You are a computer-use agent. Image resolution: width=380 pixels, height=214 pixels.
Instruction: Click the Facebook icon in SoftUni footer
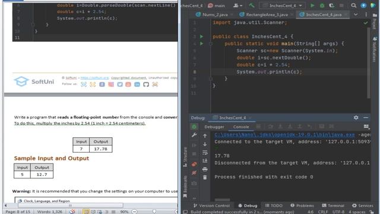[102, 84]
